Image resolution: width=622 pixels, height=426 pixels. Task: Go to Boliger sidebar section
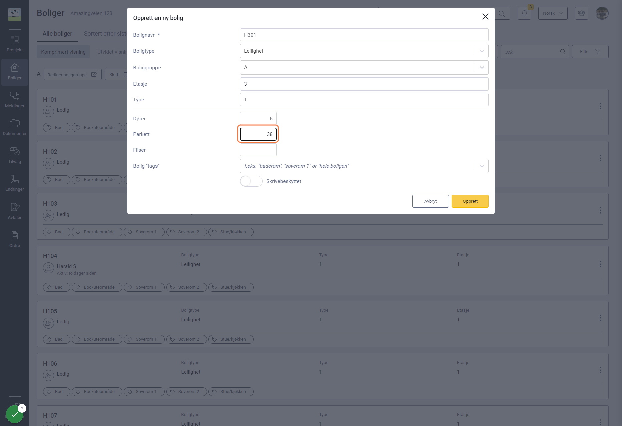(15, 72)
